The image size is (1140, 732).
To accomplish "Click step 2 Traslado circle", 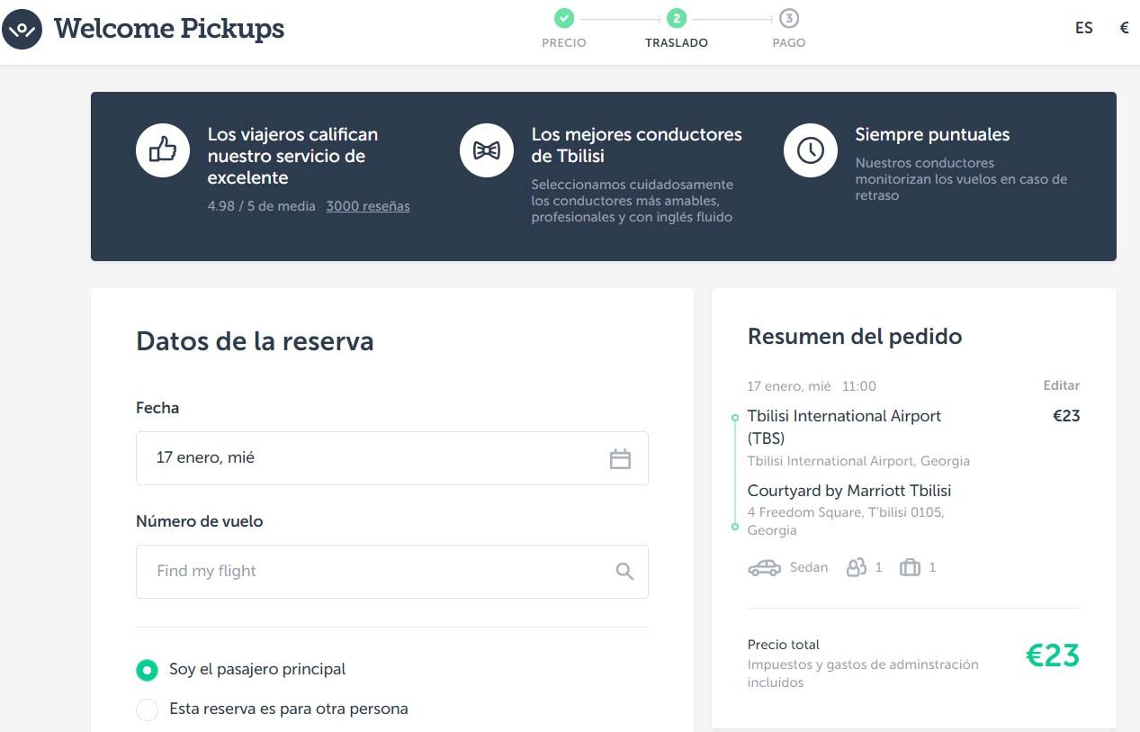I will pos(677,18).
